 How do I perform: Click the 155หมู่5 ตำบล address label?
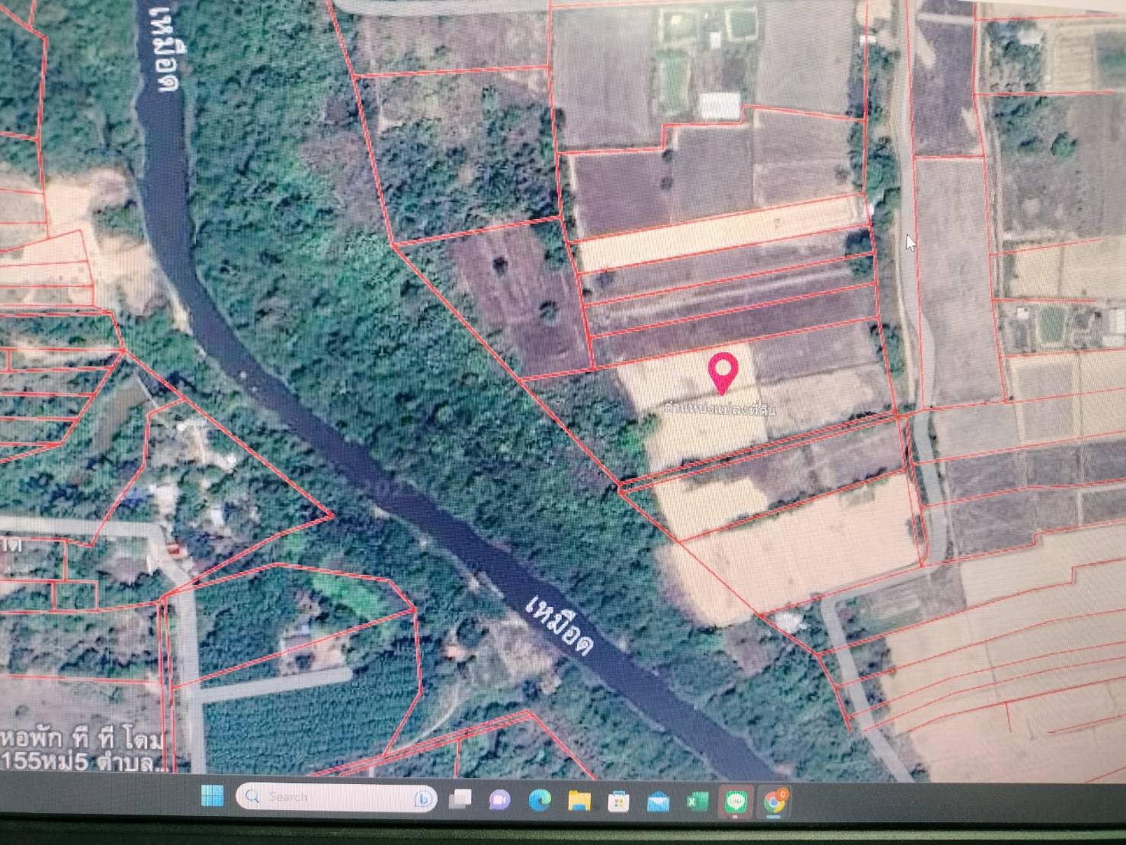pyautogui.click(x=85, y=760)
